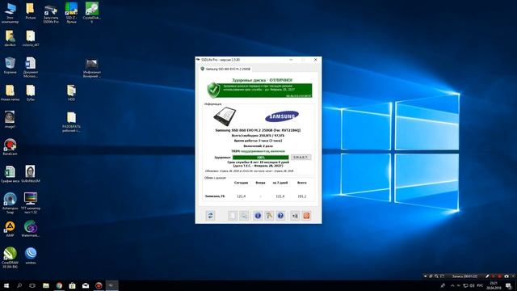Click the refresh arrows button in SSDLife
517x291 pixels.
(210, 216)
